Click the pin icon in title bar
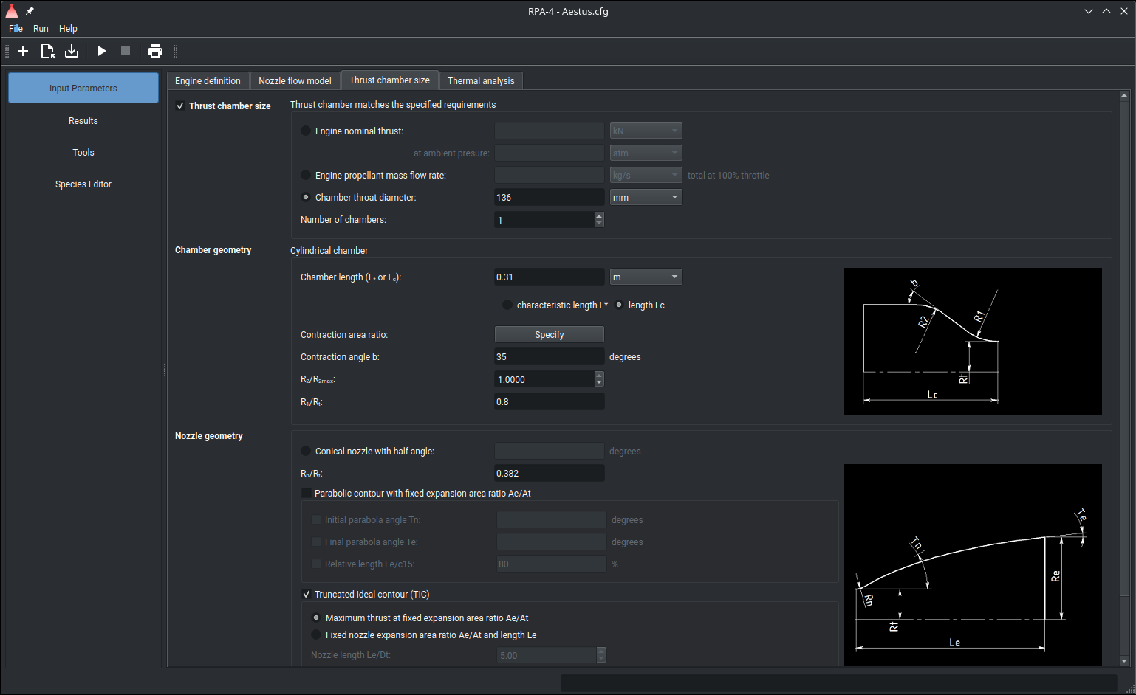1136x695 pixels. coord(30,11)
